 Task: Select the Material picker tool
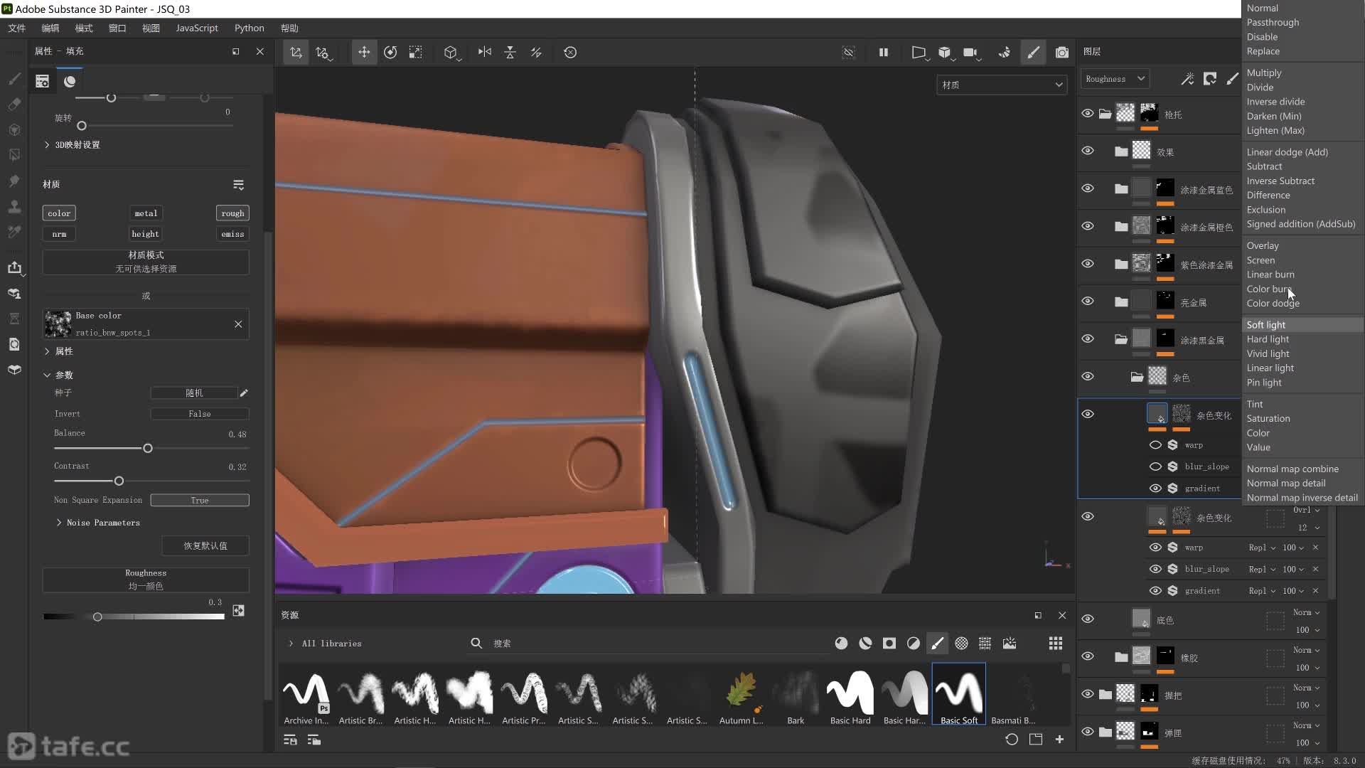[14, 232]
